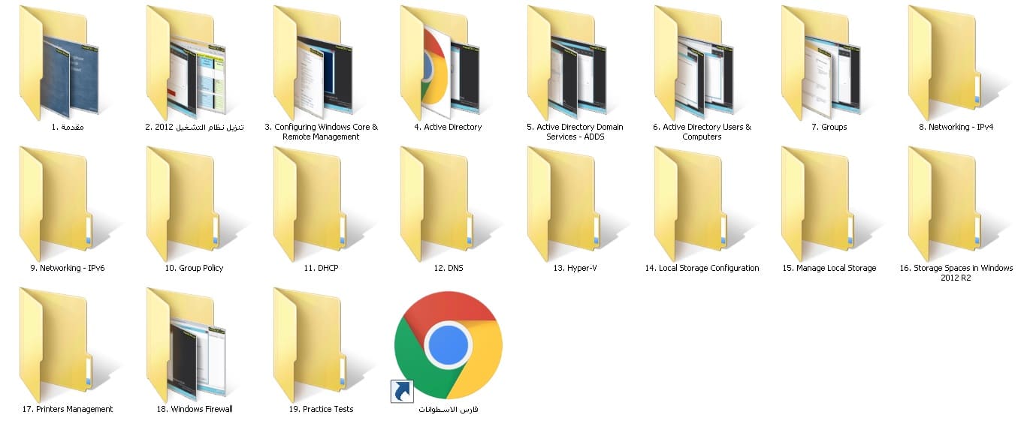Image resolution: width=1024 pixels, height=442 pixels.
Task: Click the Chrome shortcut icon فارس الاسطوانات
Action: [448, 345]
